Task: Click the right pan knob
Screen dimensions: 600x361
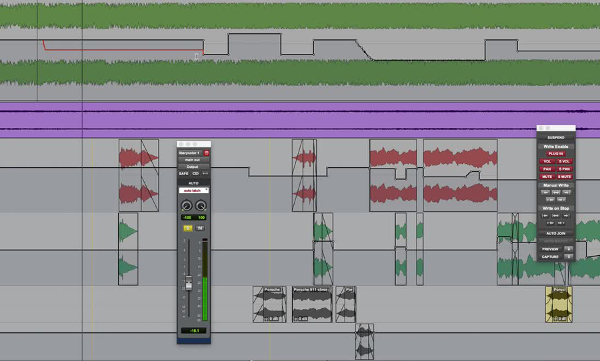Action: click(x=200, y=206)
